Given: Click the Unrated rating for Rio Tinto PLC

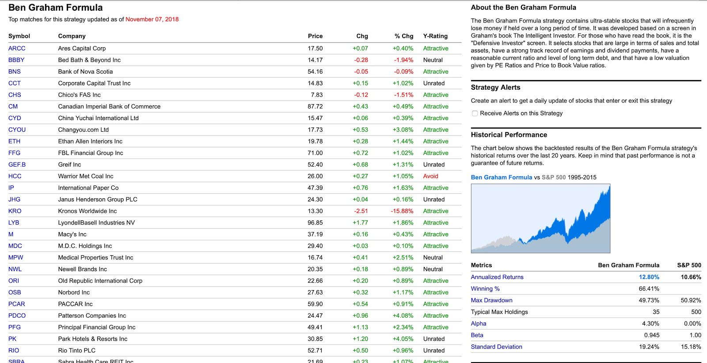Looking at the screenshot, I should point(434,351).
